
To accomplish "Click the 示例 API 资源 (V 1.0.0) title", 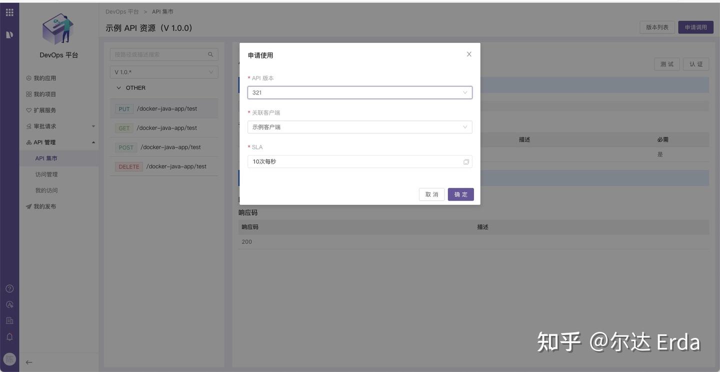I will tap(149, 28).
